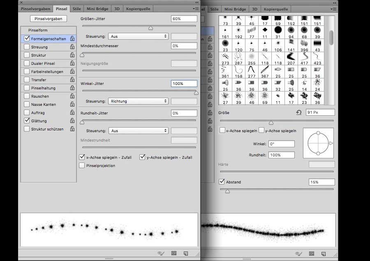Toggle brush preview icon in left panel footer

[161, 254]
